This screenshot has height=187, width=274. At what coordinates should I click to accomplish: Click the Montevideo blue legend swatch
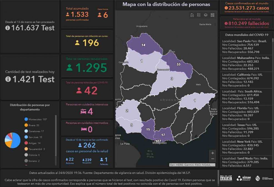click(x=26, y=119)
